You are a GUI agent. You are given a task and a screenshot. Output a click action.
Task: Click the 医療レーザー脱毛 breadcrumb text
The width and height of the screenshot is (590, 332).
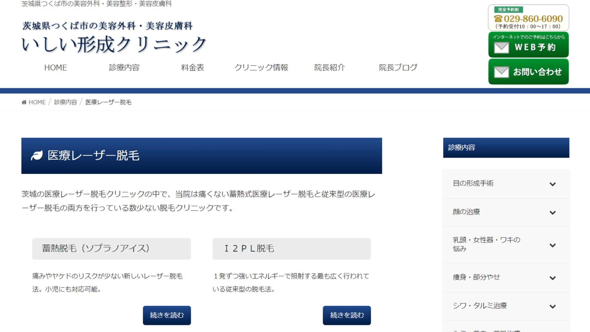tap(108, 102)
